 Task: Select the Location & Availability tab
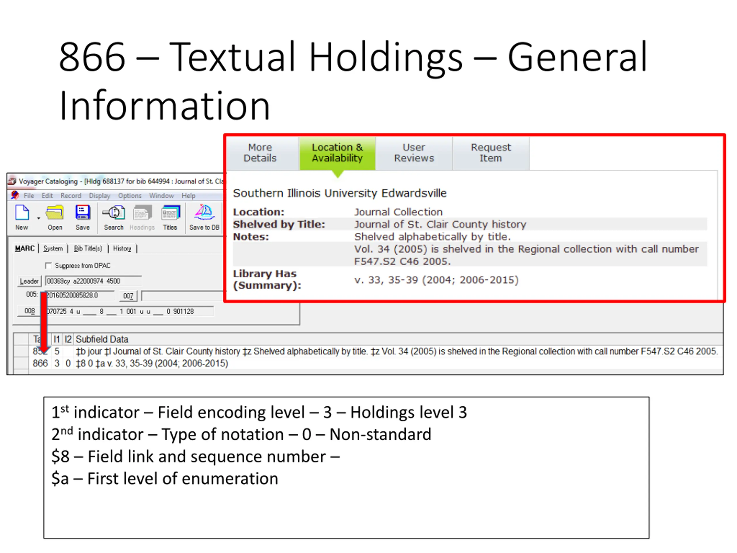[x=337, y=153]
